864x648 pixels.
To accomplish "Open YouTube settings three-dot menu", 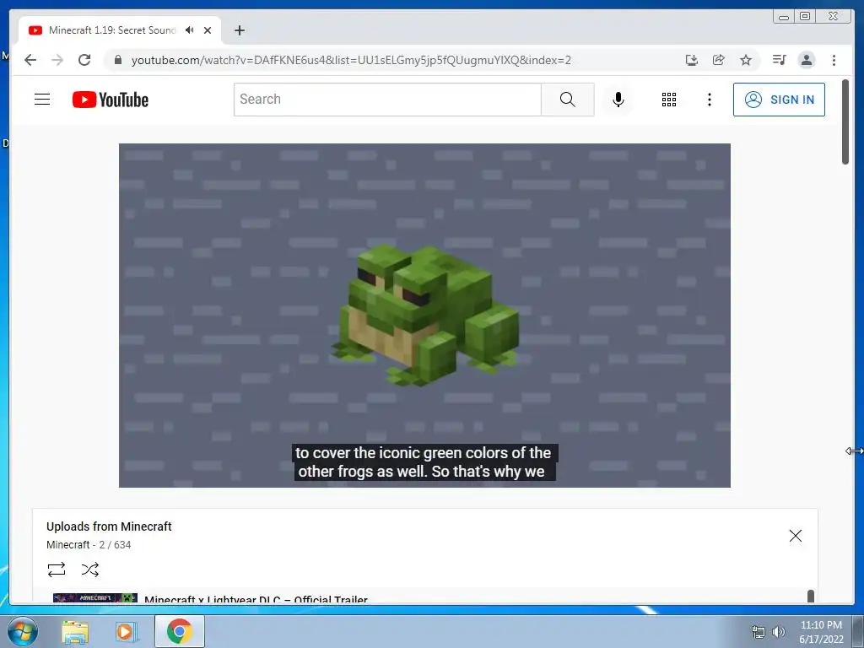I will (709, 100).
